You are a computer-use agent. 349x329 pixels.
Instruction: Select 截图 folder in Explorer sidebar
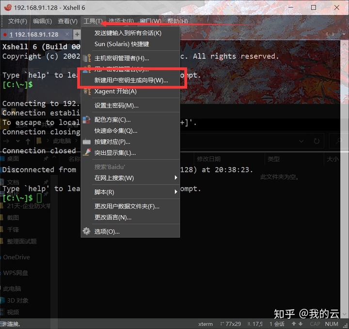pos(13,218)
